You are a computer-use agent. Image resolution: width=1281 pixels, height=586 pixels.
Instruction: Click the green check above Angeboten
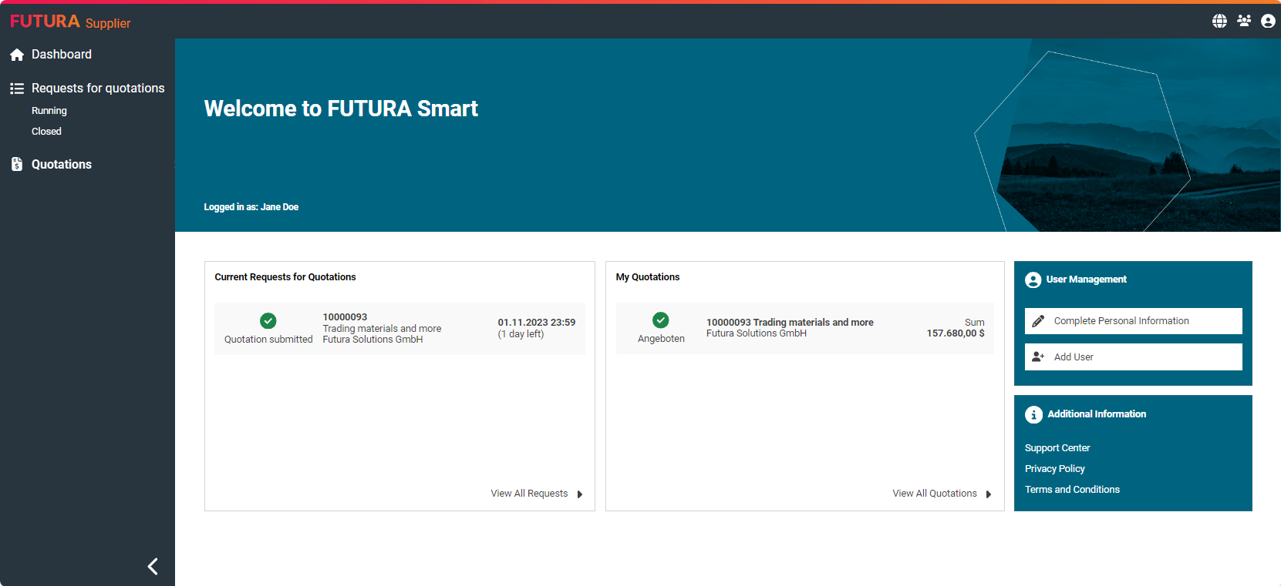[x=661, y=320]
